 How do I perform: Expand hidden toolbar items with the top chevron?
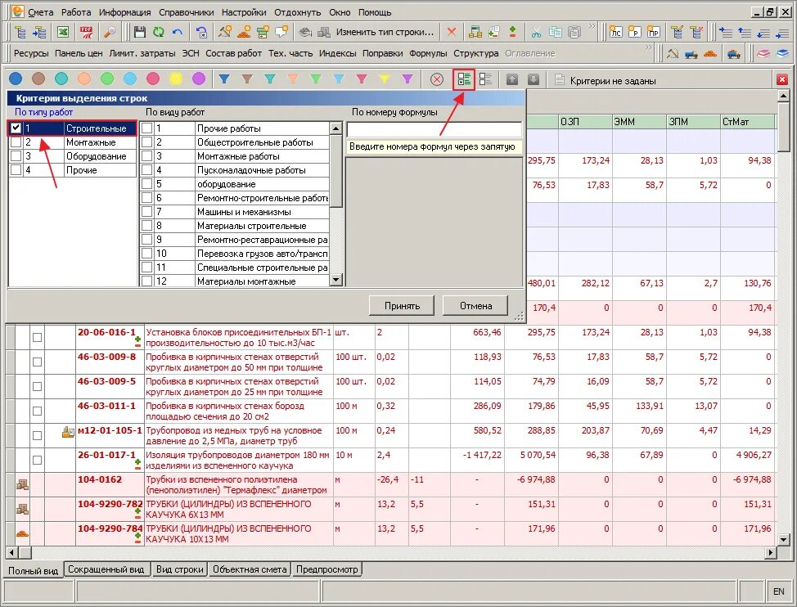coord(591,26)
